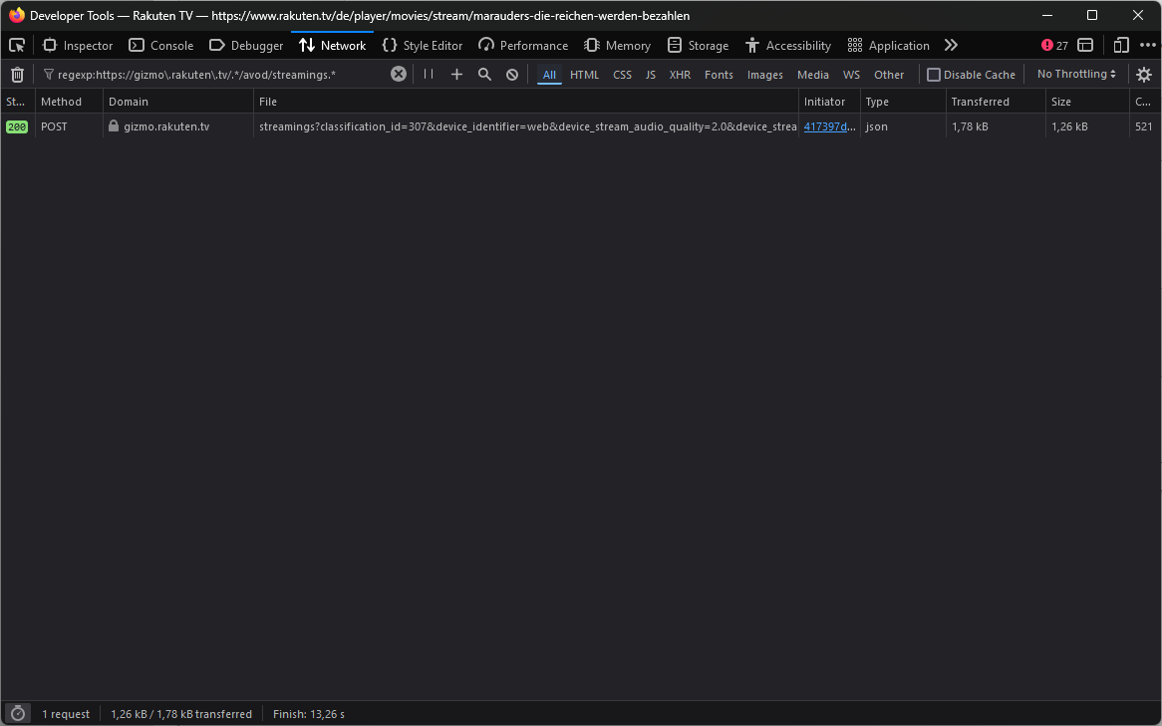This screenshot has width=1162, height=726.
Task: Open the network search icon
Action: point(484,74)
